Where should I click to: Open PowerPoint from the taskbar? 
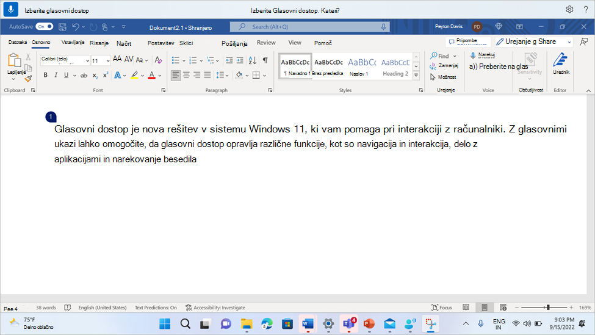pos(369,323)
